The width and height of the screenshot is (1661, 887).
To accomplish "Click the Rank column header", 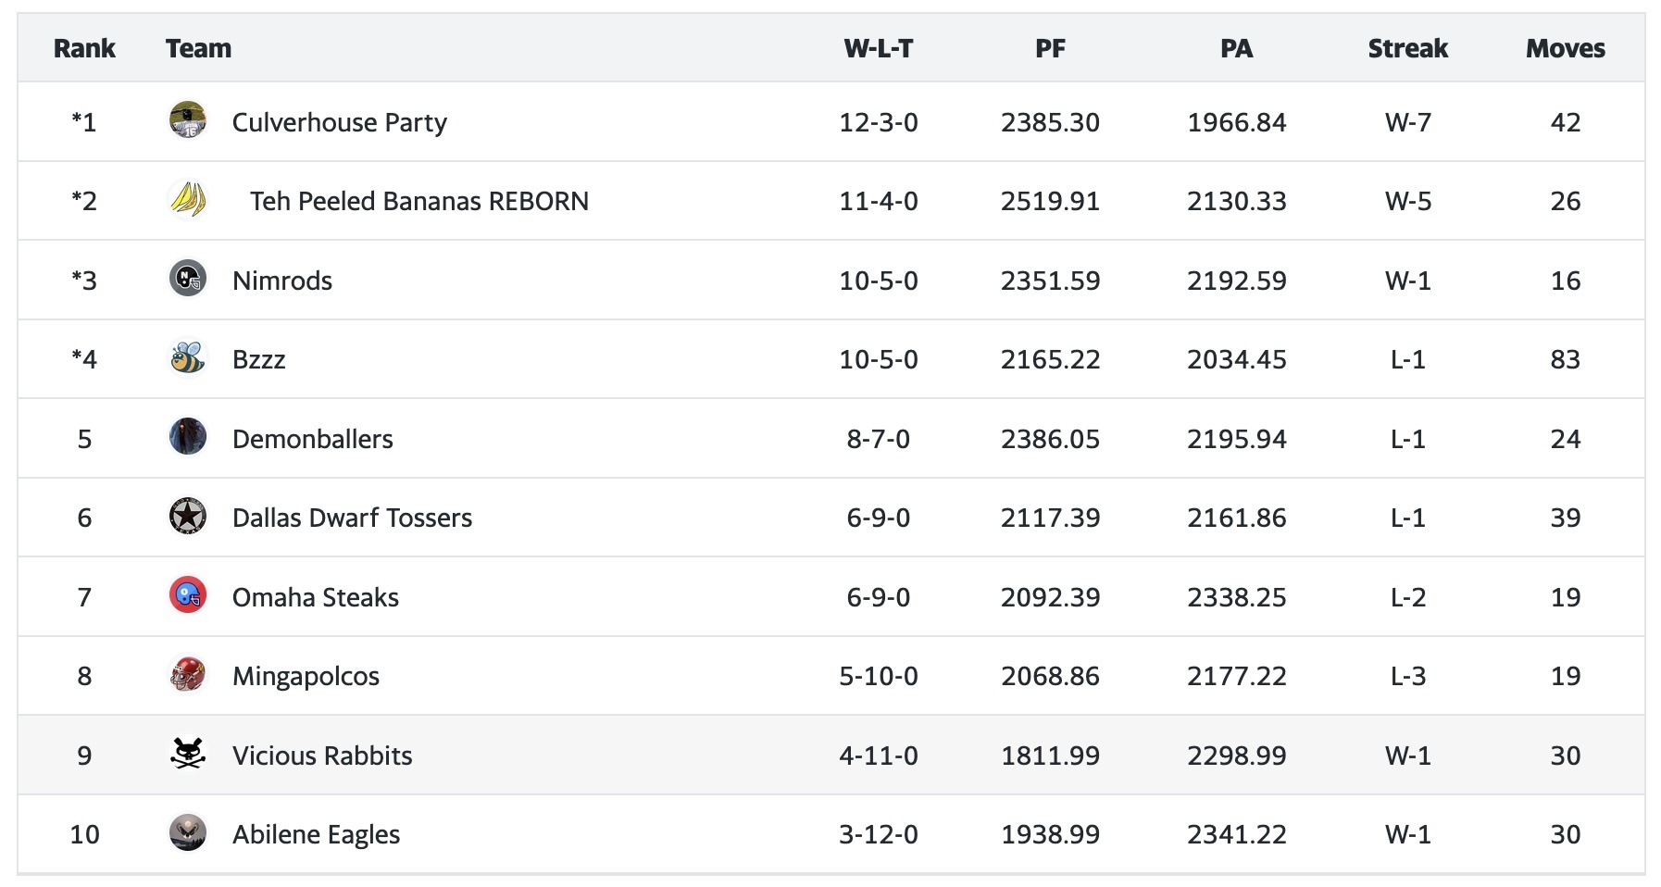I will coord(84,48).
